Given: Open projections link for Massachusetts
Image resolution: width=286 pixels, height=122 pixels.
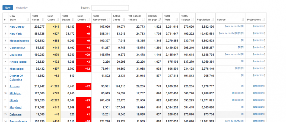Looking at the screenshot, I should [259, 40].
